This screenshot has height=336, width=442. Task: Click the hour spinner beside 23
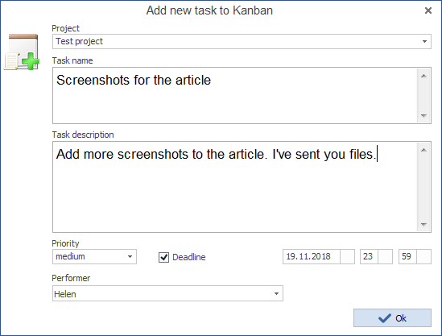coord(385,256)
